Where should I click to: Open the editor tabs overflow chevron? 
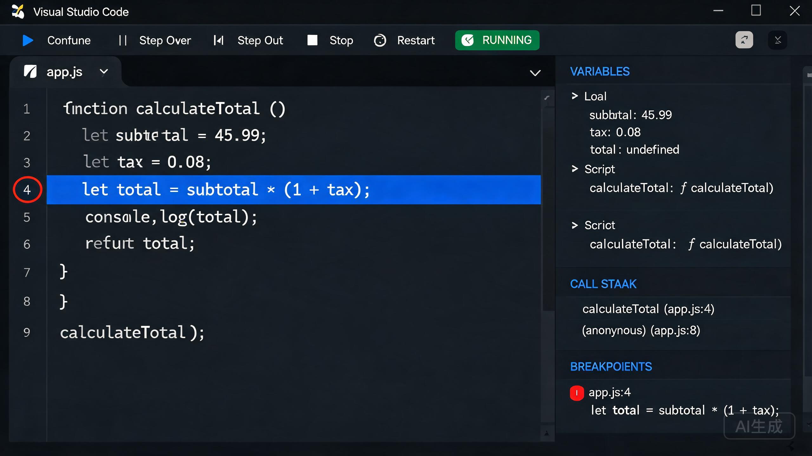point(535,73)
